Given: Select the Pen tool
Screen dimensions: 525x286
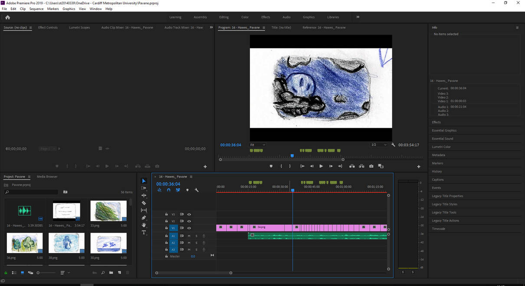Looking at the screenshot, I should point(144,218).
